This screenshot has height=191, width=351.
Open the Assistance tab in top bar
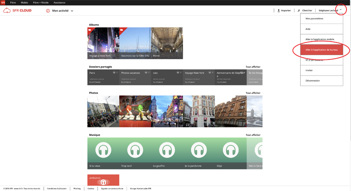(x=59, y=3)
